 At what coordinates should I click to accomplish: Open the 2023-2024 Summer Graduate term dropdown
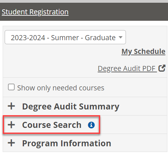[65, 37]
